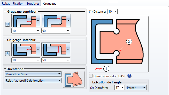Enable Dimensions selon DAST checkbox
Screen dimensions: 169x95
[x=91, y=76]
